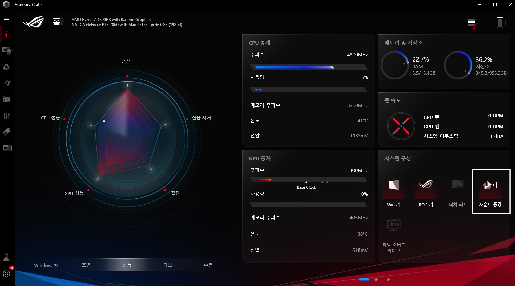The image size is (515, 286).
Task: Toggle the Win 키 setting
Action: pyautogui.click(x=393, y=193)
